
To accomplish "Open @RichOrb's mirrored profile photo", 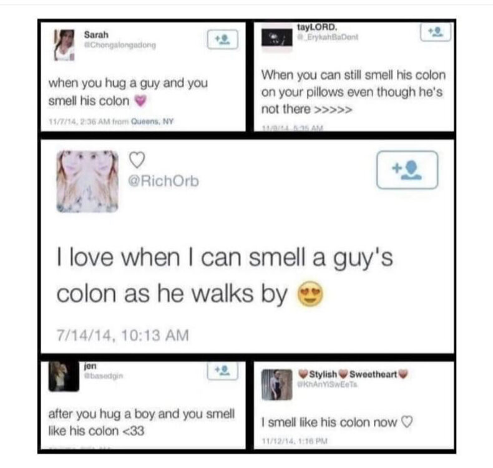I will click(87, 182).
